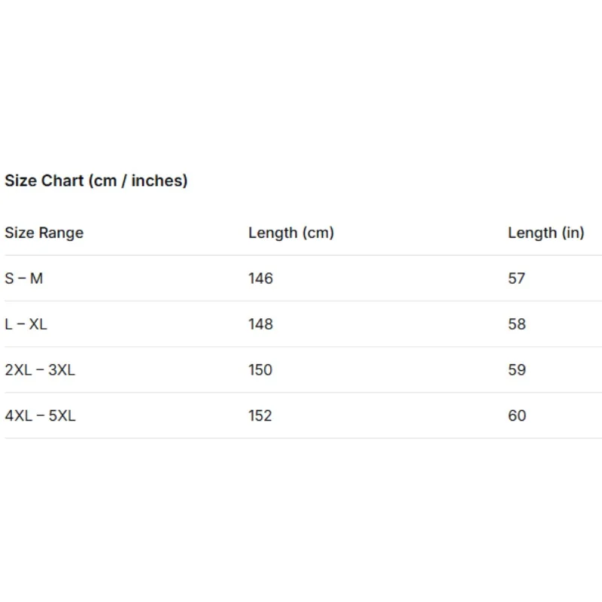Click the 150 cm length value
Image resolution: width=602 pixels, height=602 pixels.
(x=260, y=369)
